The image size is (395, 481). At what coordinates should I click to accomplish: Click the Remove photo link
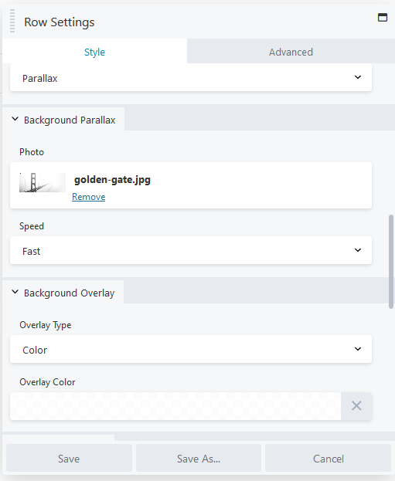pyautogui.click(x=88, y=197)
